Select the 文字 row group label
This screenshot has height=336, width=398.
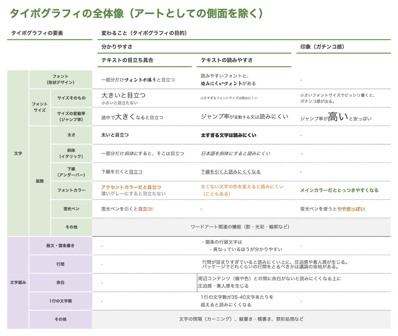(x=18, y=153)
